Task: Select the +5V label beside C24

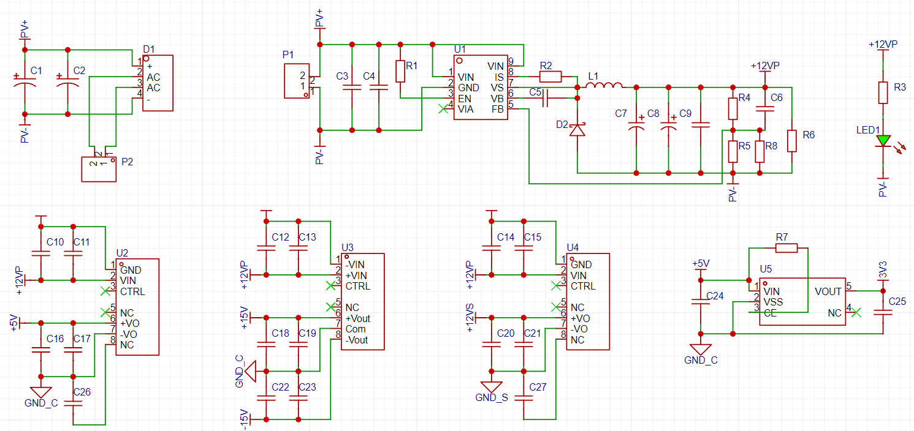Action: [701, 263]
